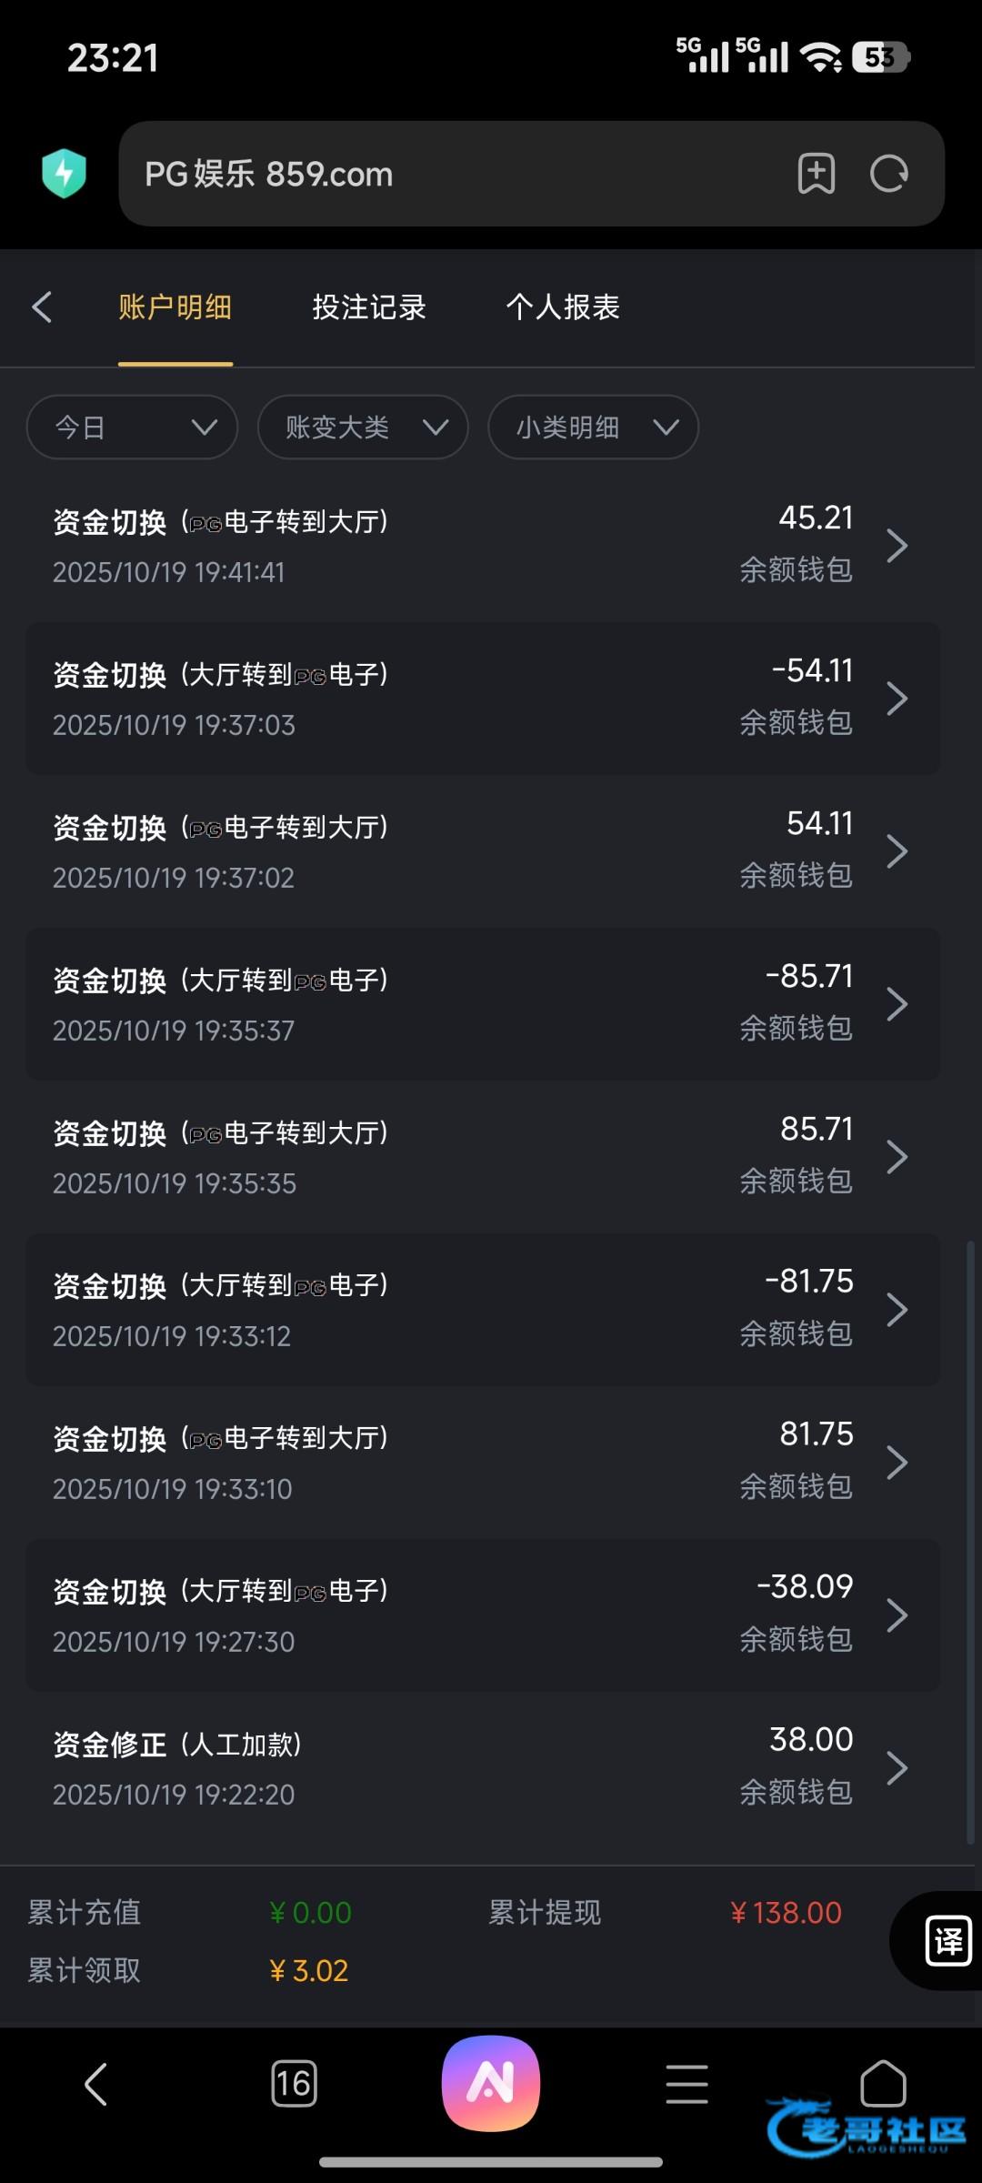
Task: Select the 账户明细 tab
Action: (175, 307)
